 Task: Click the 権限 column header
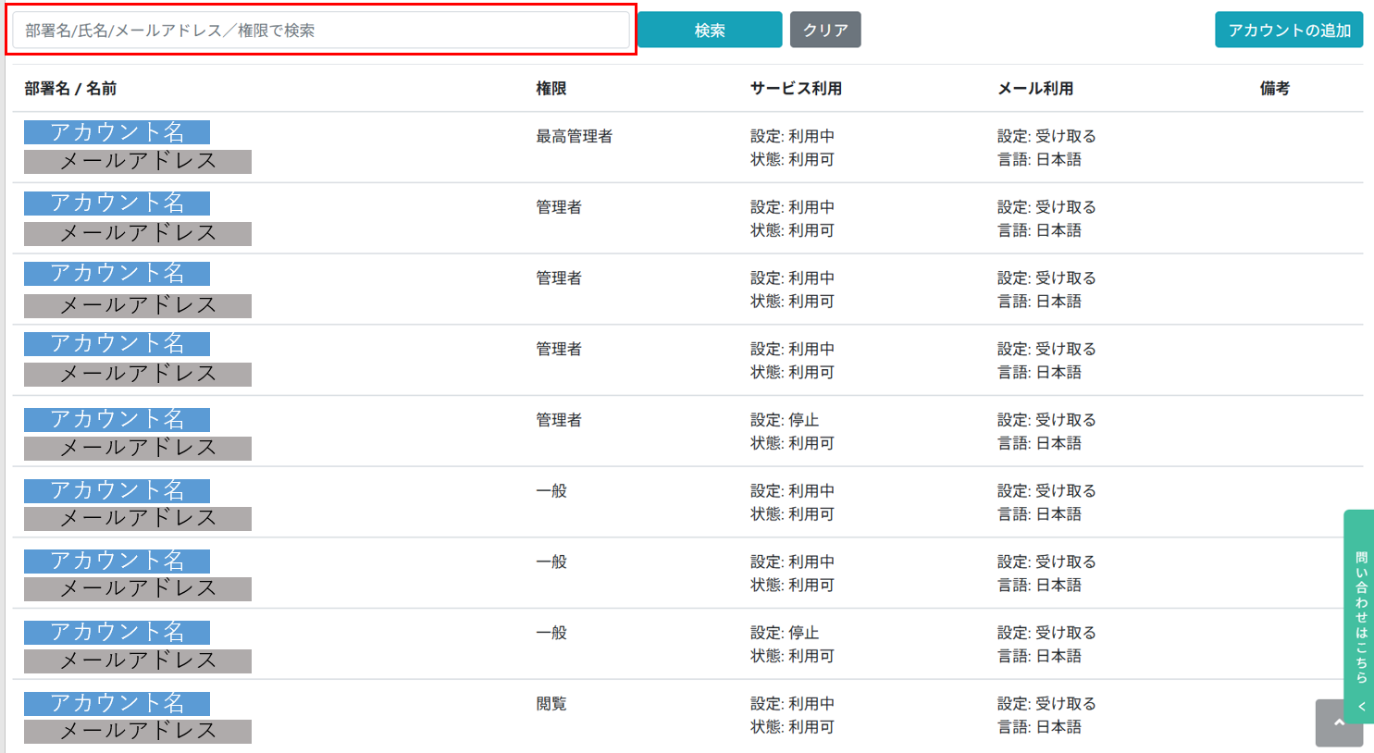(551, 89)
